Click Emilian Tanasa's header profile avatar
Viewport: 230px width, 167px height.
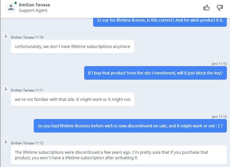pos(11,7)
